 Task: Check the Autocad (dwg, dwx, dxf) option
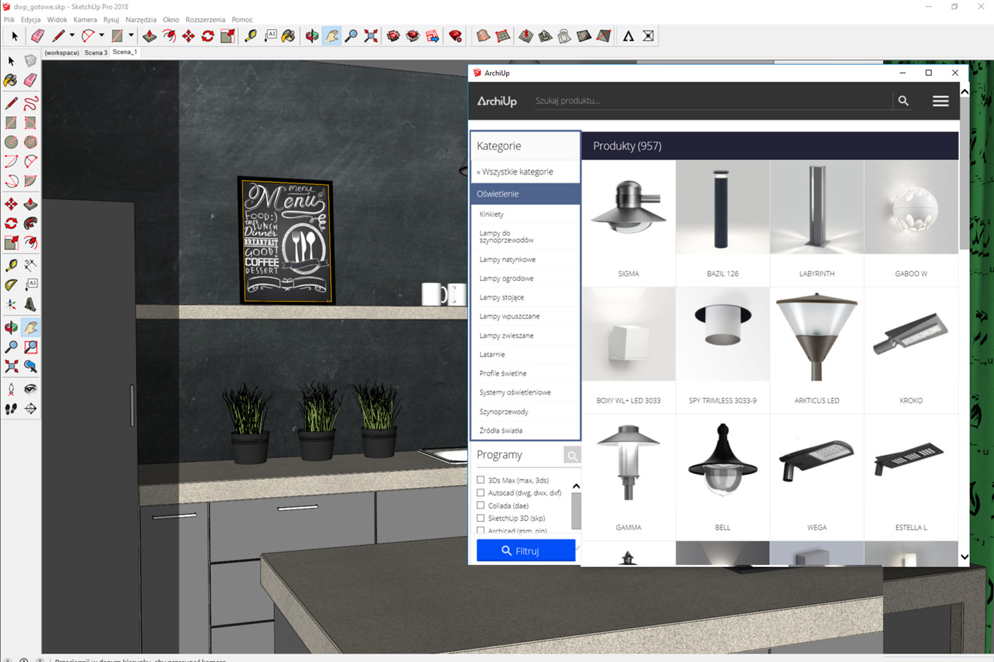coord(480,492)
